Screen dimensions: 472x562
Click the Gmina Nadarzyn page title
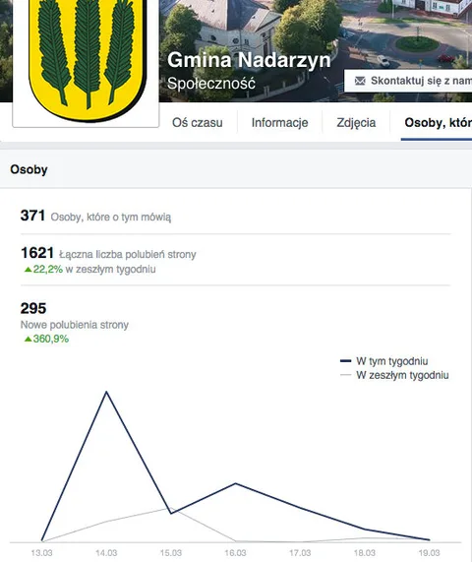coord(249,60)
